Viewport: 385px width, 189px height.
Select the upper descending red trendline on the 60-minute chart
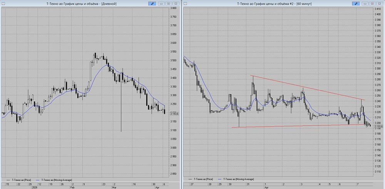pos(307,88)
